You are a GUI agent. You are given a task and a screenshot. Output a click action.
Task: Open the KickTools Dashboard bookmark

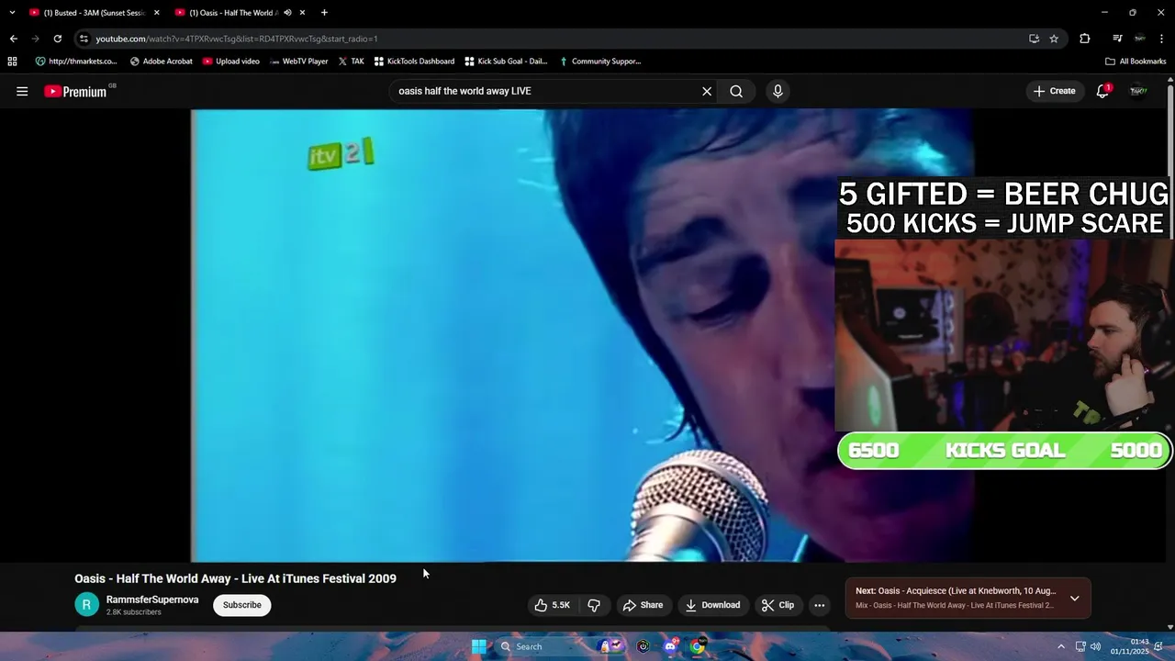pos(414,62)
